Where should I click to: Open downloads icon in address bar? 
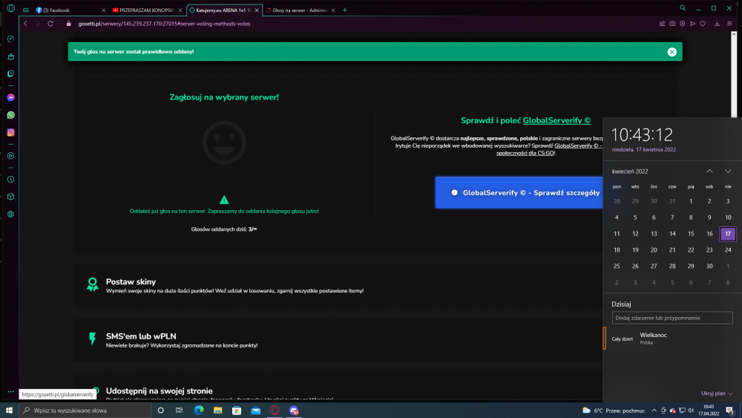tap(717, 24)
